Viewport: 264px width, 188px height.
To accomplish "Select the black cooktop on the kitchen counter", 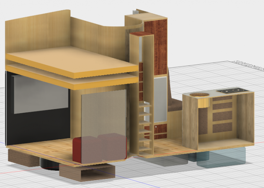I will point(231,91).
